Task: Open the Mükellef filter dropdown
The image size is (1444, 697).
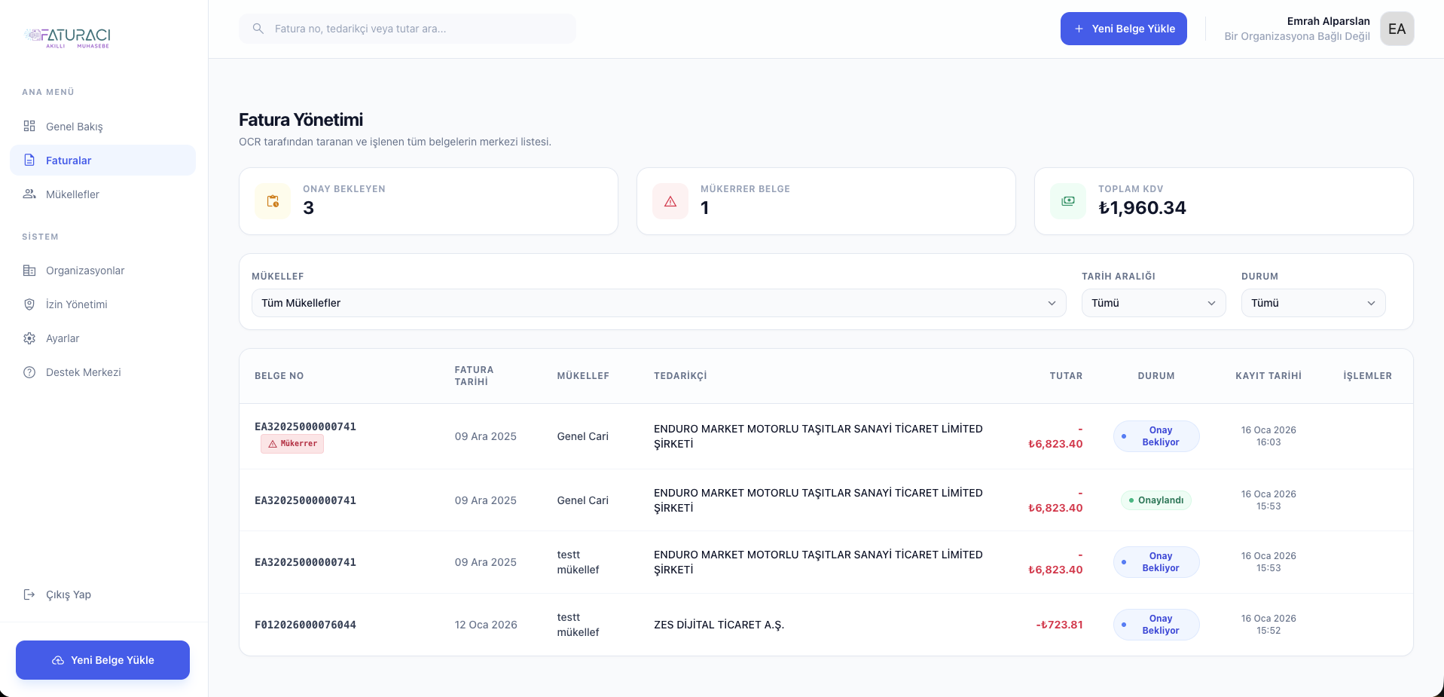Action: coord(658,303)
